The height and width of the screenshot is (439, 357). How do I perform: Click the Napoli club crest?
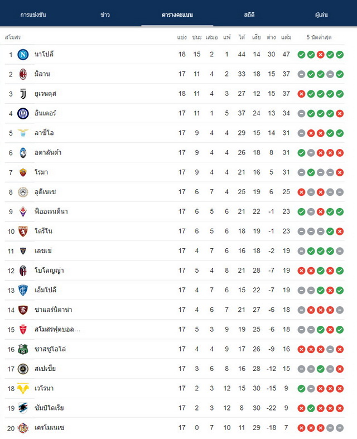point(23,54)
